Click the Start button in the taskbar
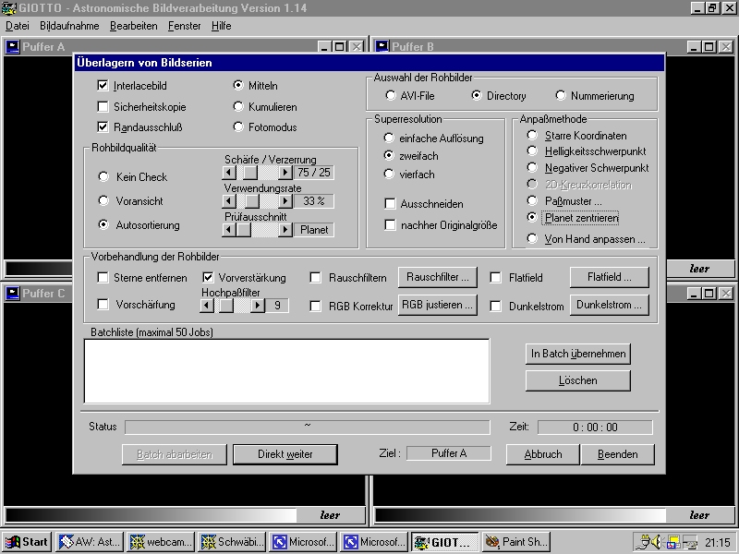 coord(27,542)
